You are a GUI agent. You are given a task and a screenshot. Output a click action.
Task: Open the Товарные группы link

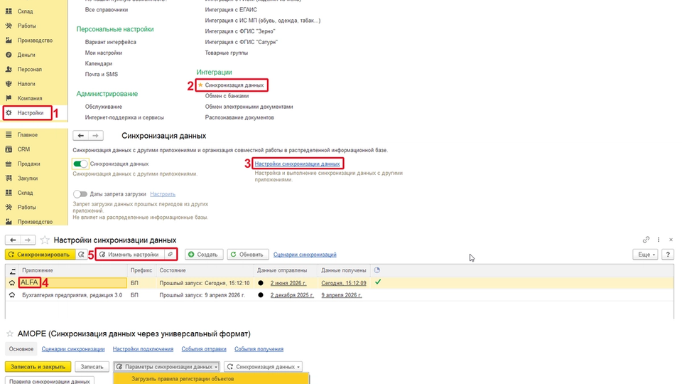[x=226, y=53]
